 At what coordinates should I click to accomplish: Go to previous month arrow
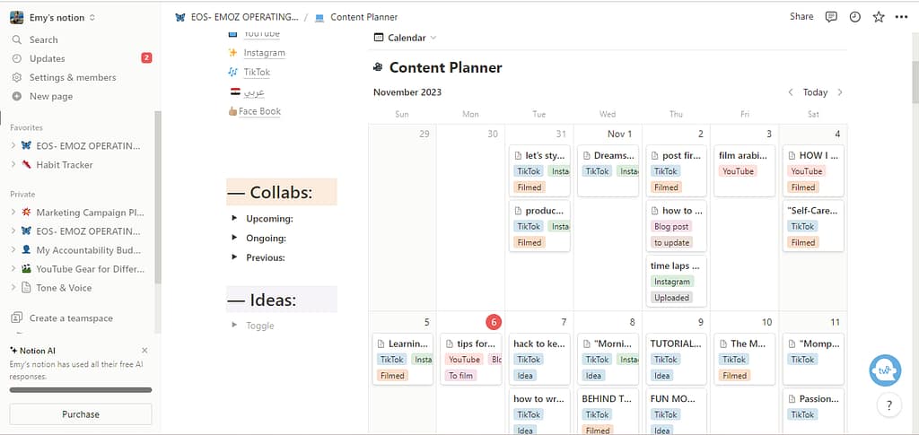pos(790,92)
